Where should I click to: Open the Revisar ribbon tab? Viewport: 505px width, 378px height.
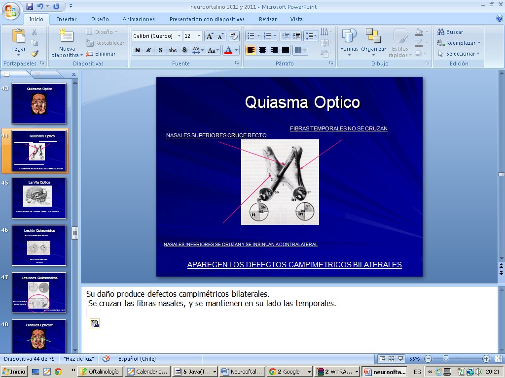(268, 19)
